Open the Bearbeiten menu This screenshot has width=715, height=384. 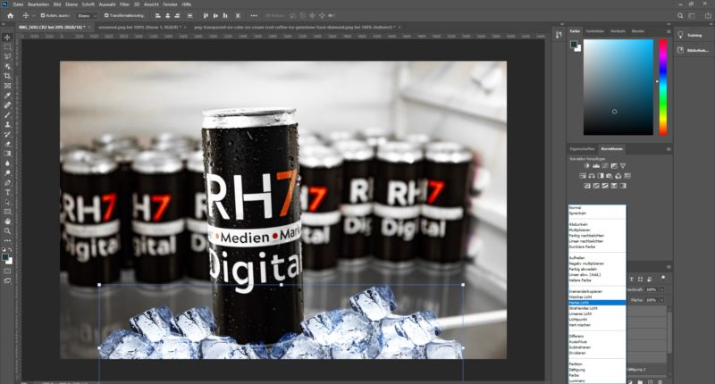click(38, 4)
